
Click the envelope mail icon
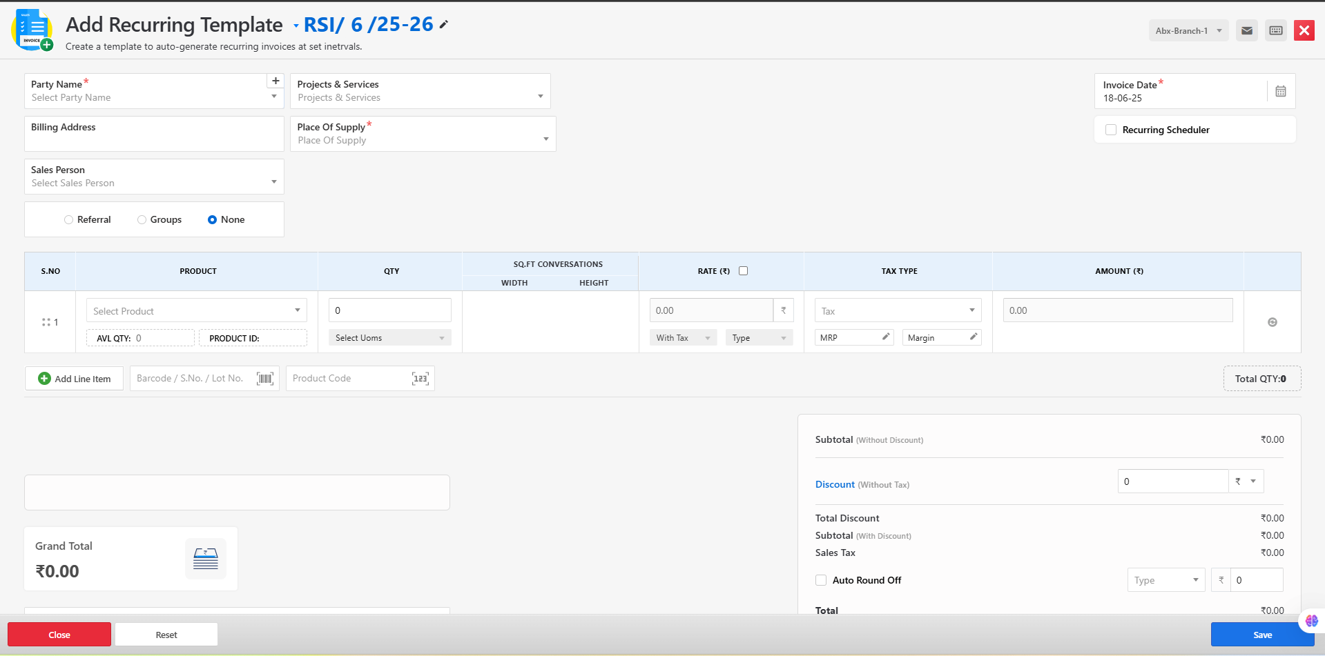(x=1246, y=30)
